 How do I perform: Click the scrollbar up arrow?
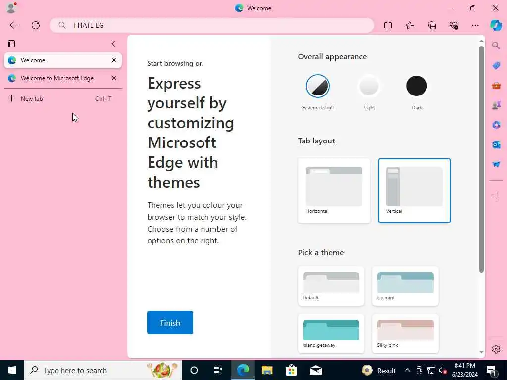(x=481, y=41)
